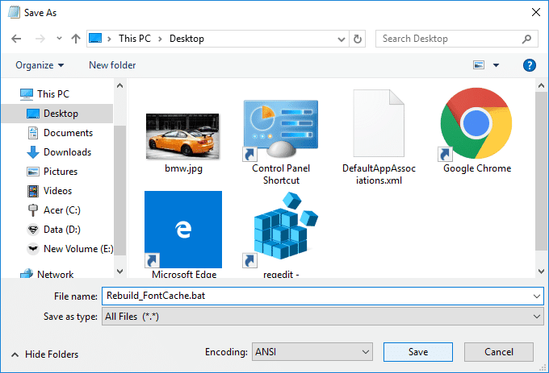
Task: Click file list scroll down arrow
Action: (x=541, y=271)
